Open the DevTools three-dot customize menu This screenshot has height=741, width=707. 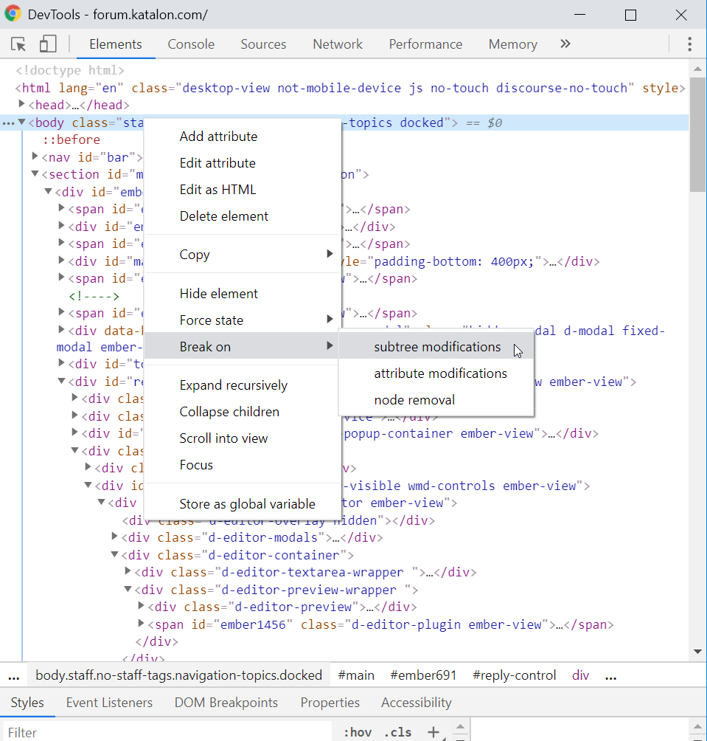tap(690, 44)
